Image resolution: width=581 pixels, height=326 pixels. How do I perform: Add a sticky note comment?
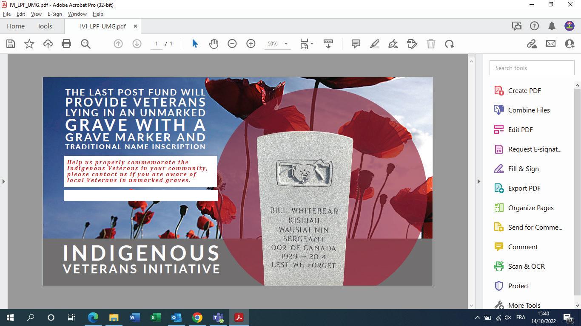pos(356,44)
